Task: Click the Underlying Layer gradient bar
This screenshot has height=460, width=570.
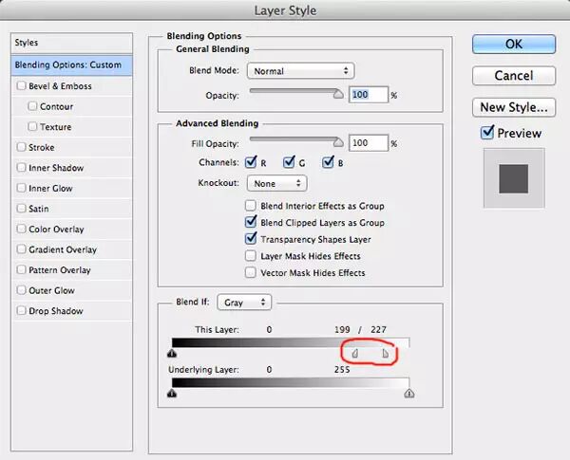Action: tap(291, 382)
